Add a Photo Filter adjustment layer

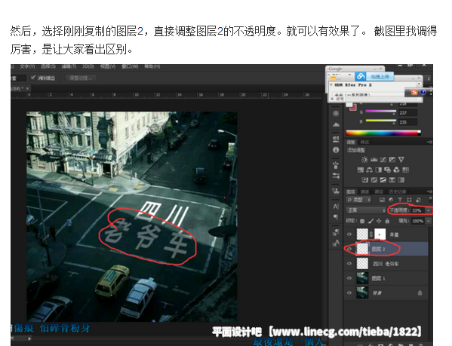coord(387,170)
